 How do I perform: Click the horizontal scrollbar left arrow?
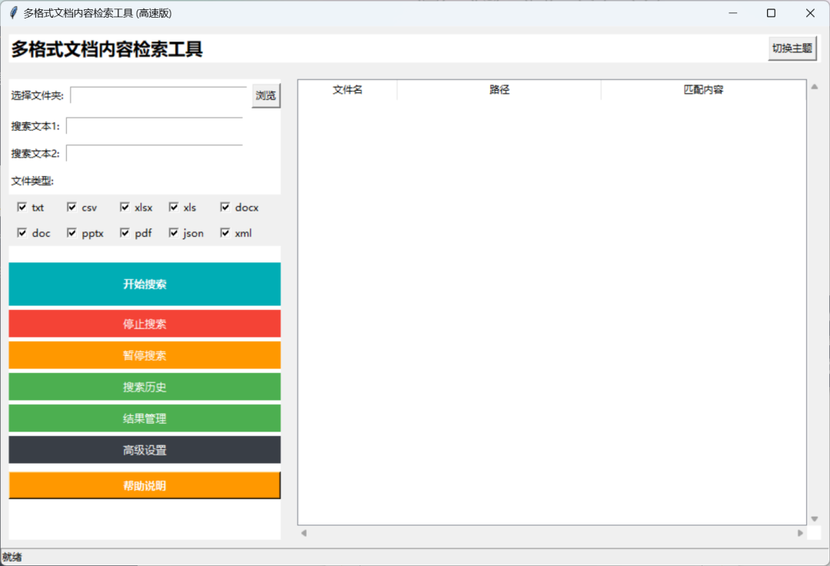tap(304, 531)
